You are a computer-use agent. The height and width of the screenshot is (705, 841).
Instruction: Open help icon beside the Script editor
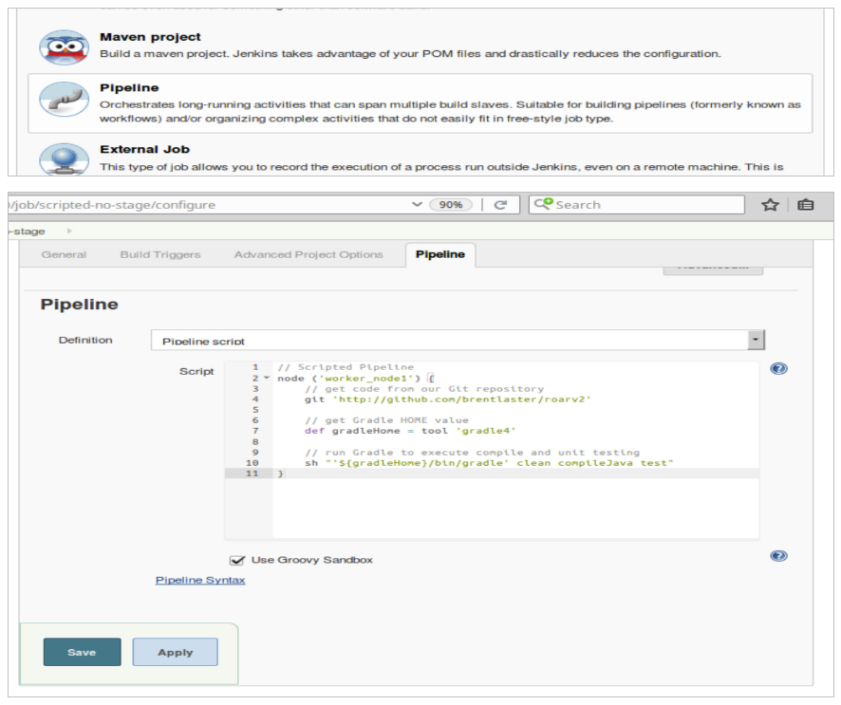click(x=778, y=369)
